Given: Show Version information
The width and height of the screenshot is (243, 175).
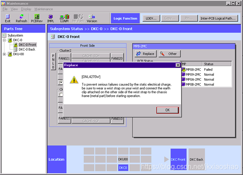Looking at the screenshot, I should pos(92,18).
